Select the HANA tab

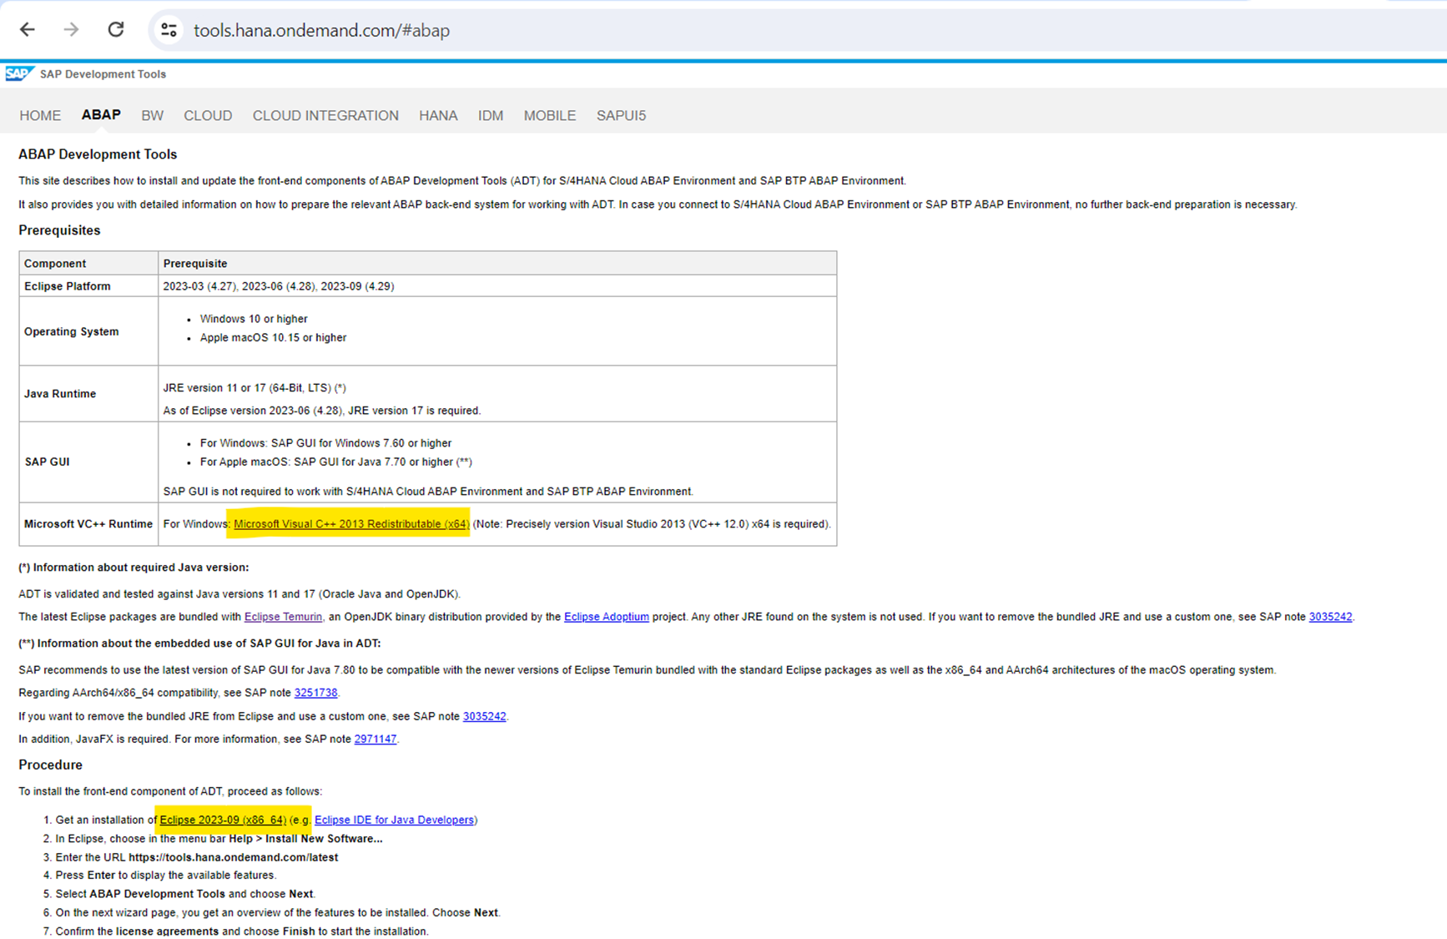coord(438,115)
